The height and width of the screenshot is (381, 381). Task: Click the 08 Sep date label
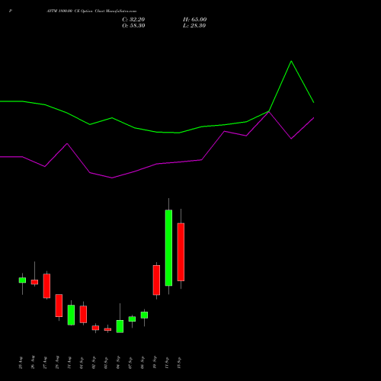tap(142, 363)
